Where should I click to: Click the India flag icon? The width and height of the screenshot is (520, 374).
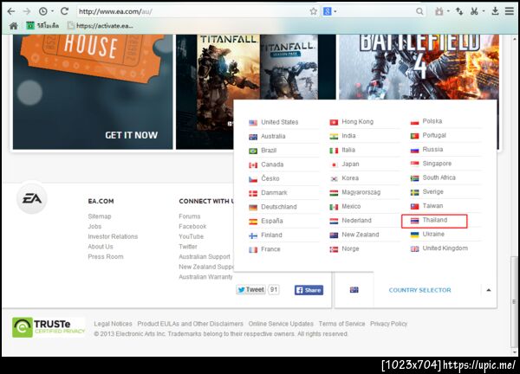click(x=334, y=137)
